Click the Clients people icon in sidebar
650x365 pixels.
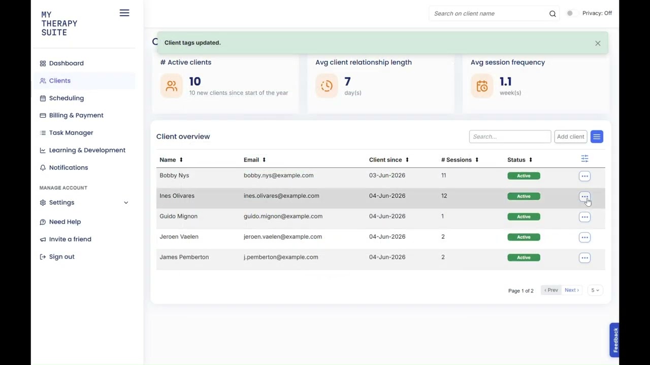coord(43,81)
